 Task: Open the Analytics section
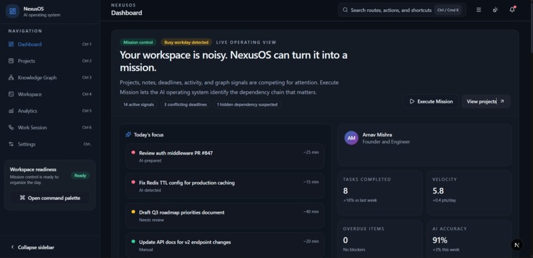50,111
